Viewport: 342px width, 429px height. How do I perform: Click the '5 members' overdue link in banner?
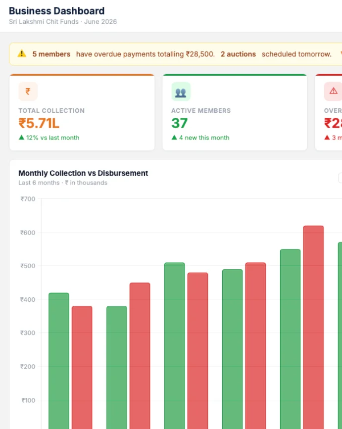(51, 54)
